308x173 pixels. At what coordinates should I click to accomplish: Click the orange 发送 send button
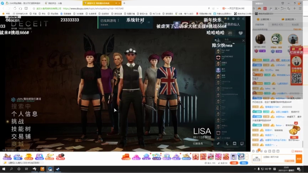pos(299,158)
